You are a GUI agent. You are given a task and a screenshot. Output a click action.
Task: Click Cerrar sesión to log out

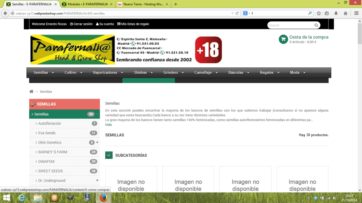click(x=81, y=24)
